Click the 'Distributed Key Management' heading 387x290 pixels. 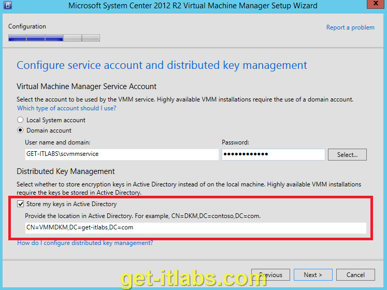66,171
